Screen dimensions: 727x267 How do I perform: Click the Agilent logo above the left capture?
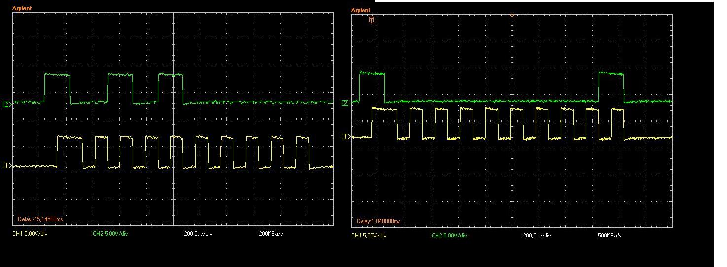pyautogui.click(x=22, y=8)
